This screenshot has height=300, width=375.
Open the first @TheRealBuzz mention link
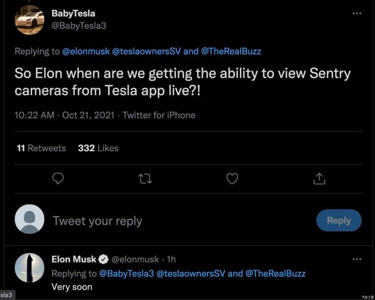(231, 51)
